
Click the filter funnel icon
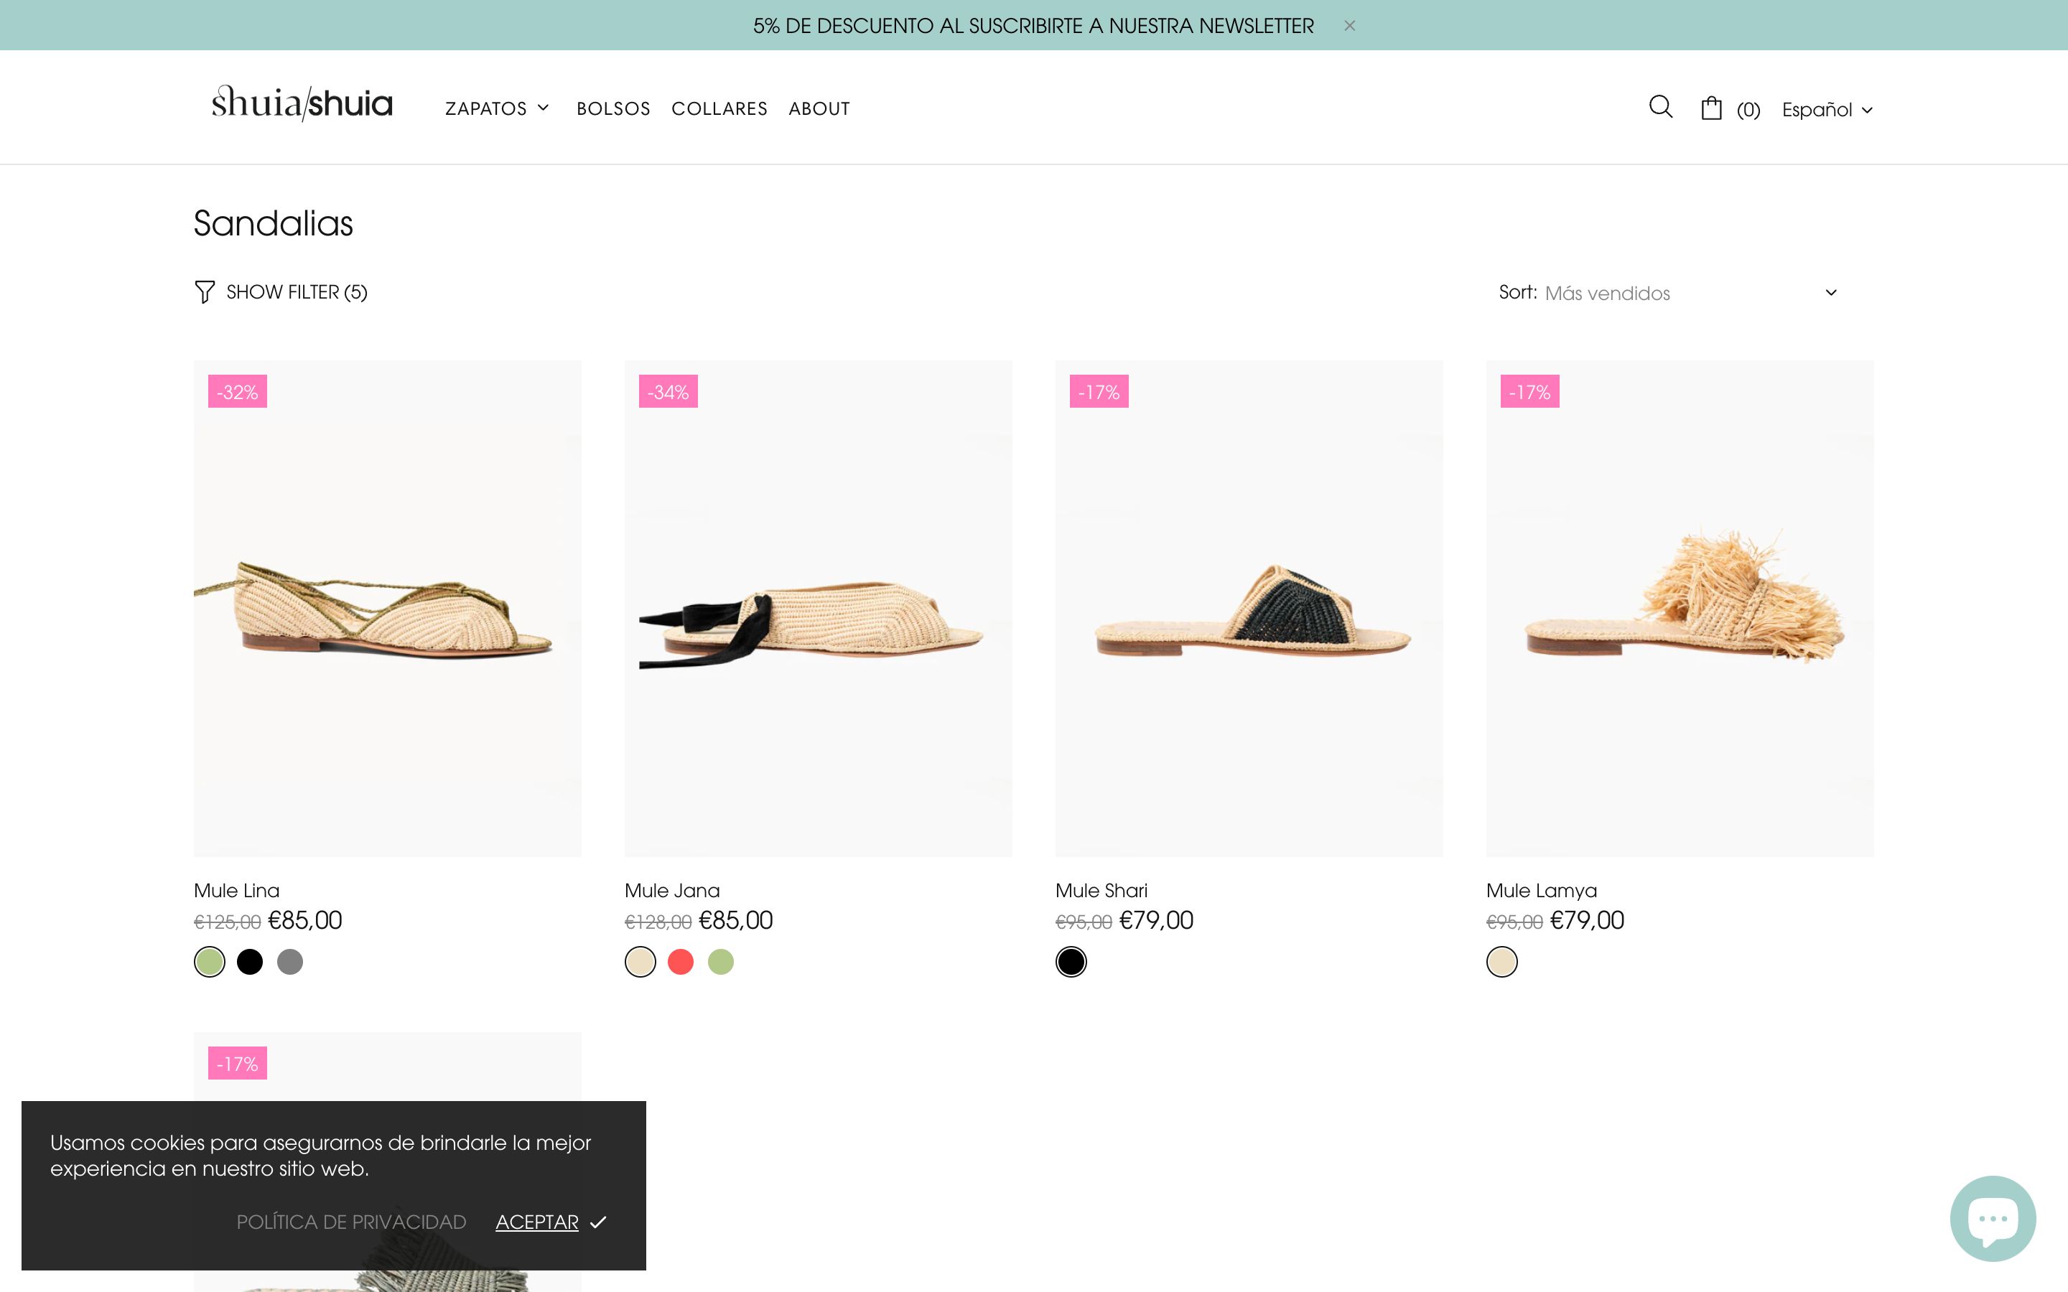click(x=204, y=291)
